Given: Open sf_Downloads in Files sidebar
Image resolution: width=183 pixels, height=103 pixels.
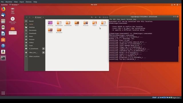Looking at the screenshot, I should (33, 49).
